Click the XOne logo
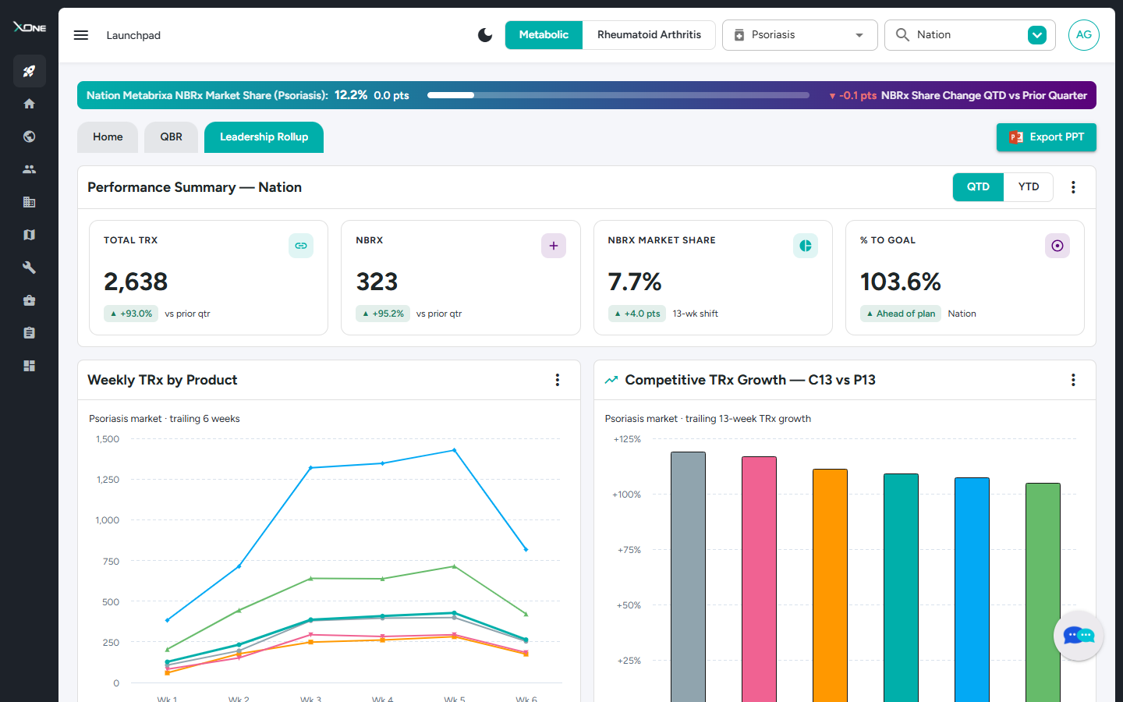 pos(30,27)
